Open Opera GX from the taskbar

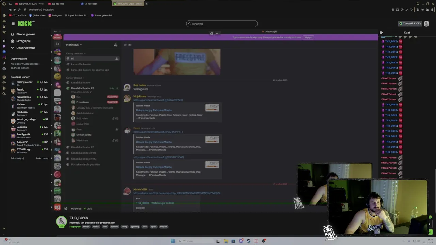tap(256, 241)
